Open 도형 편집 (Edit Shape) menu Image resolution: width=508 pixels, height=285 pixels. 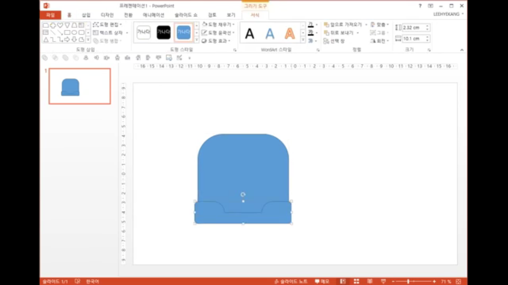click(x=108, y=25)
